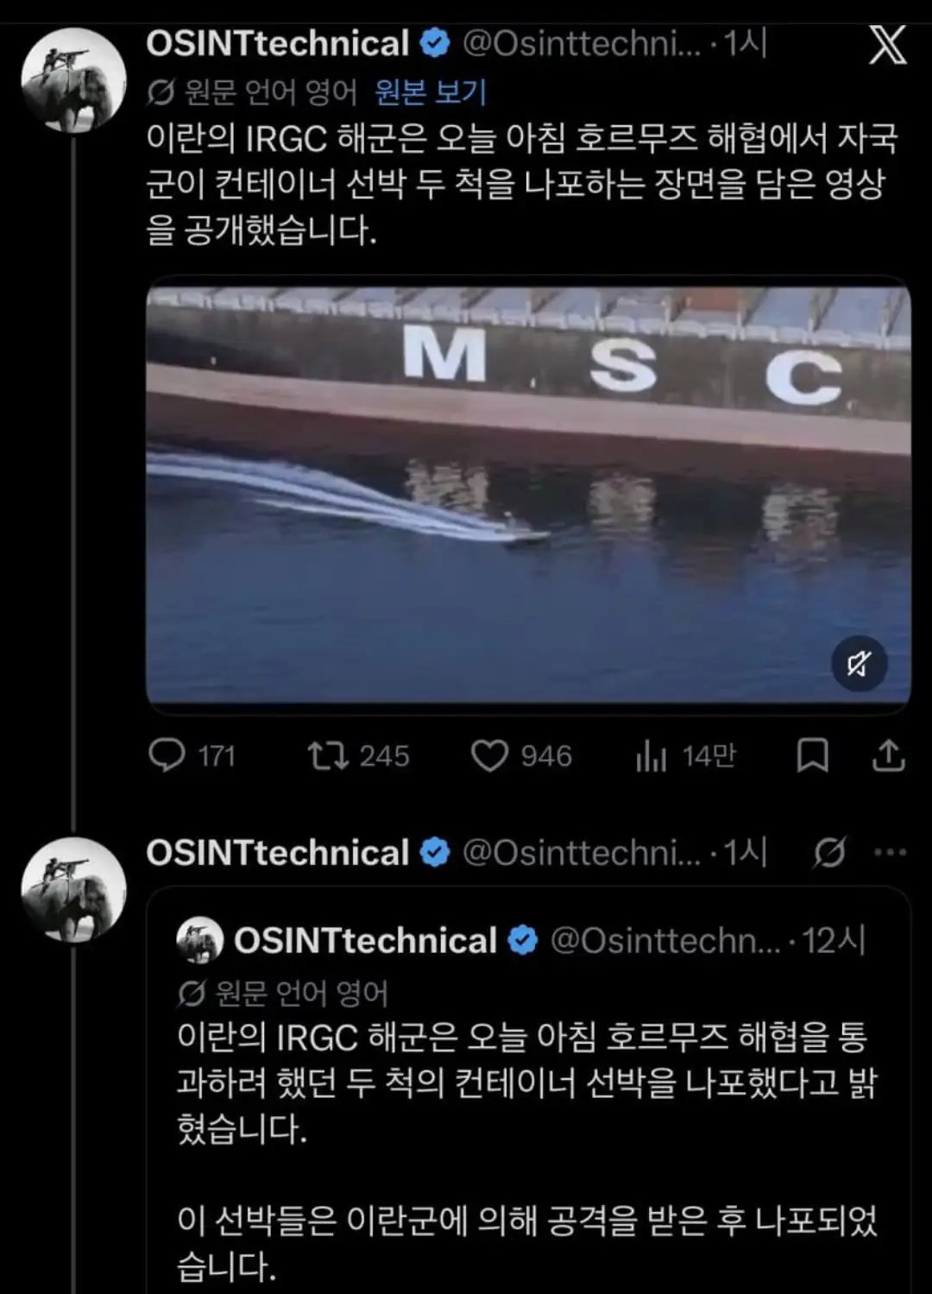Unmute the MSC ship video
932x1294 pixels.
(859, 663)
